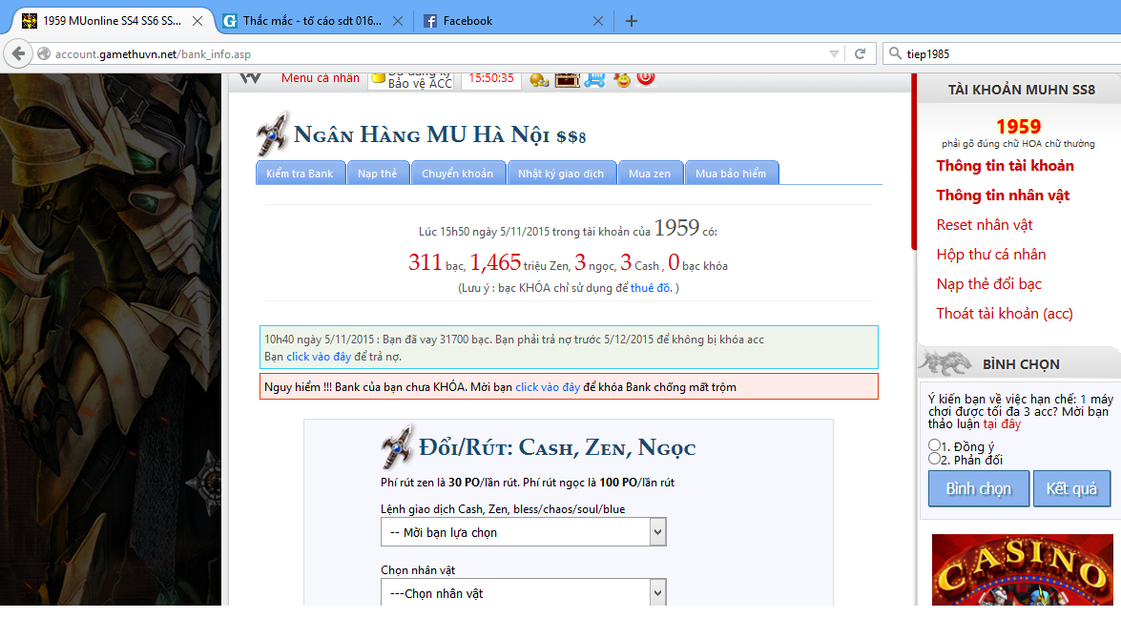Viewport: 1121px width, 618px height.
Task: Click the khóa Bank click vào đây link
Action: [x=548, y=387]
